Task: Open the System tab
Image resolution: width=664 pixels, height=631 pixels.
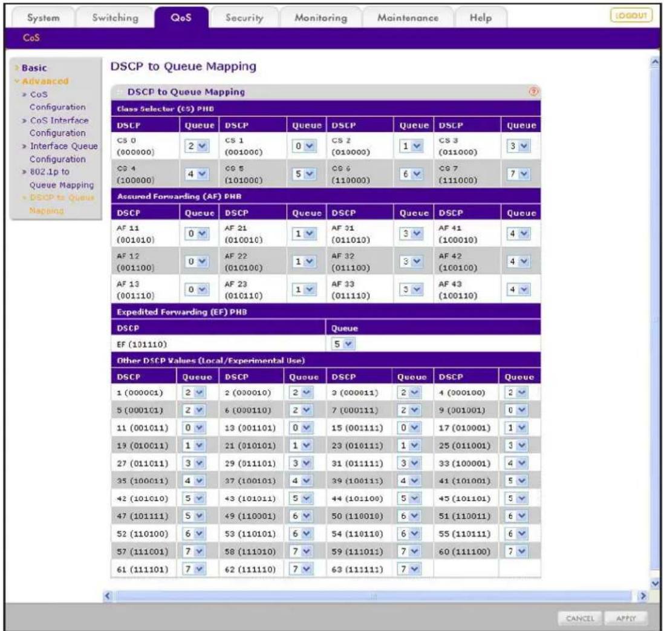Action: 43,18
